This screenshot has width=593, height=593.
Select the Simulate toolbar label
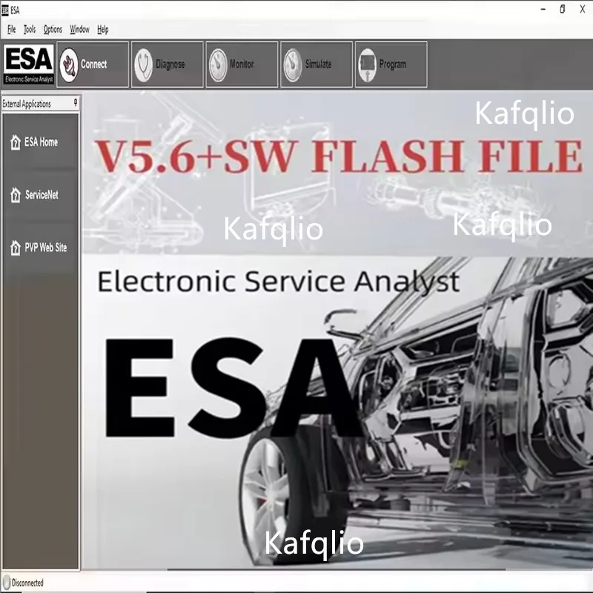click(x=318, y=64)
